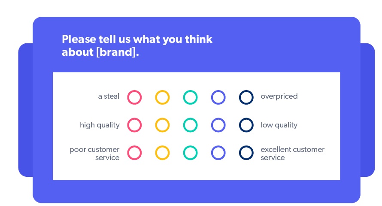Pick the dark navy circle next to 'overpriced'

pyautogui.click(x=246, y=97)
